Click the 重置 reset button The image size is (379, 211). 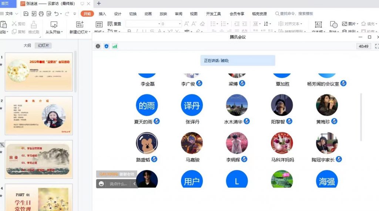(x=115, y=24)
